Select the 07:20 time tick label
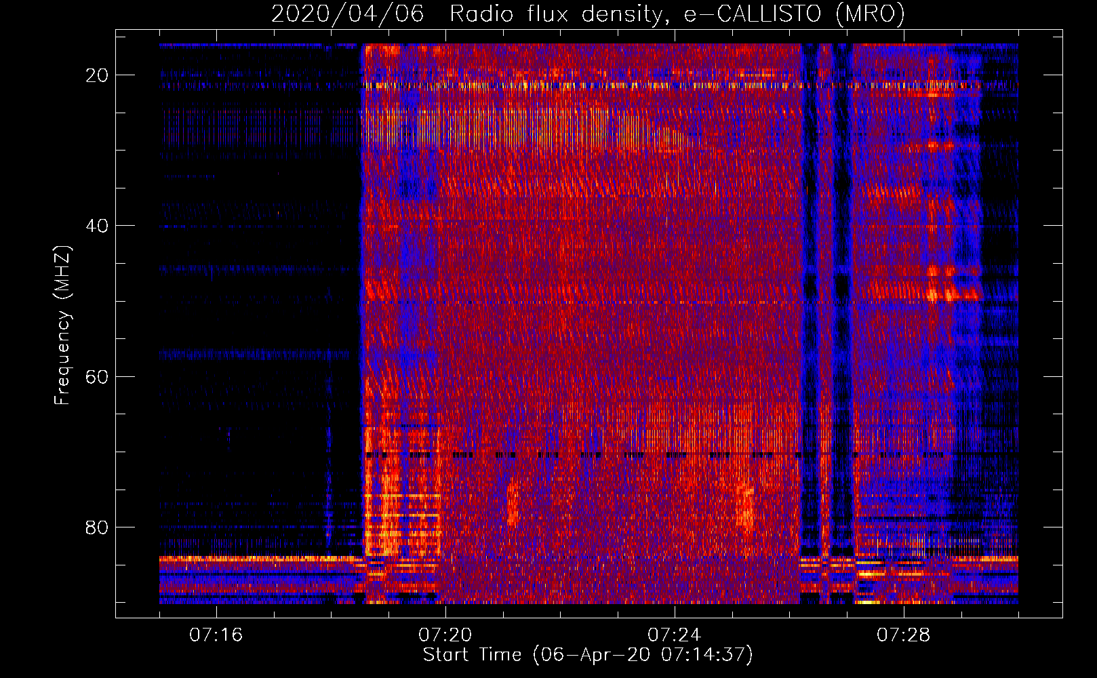This screenshot has height=678, width=1097. 445,635
